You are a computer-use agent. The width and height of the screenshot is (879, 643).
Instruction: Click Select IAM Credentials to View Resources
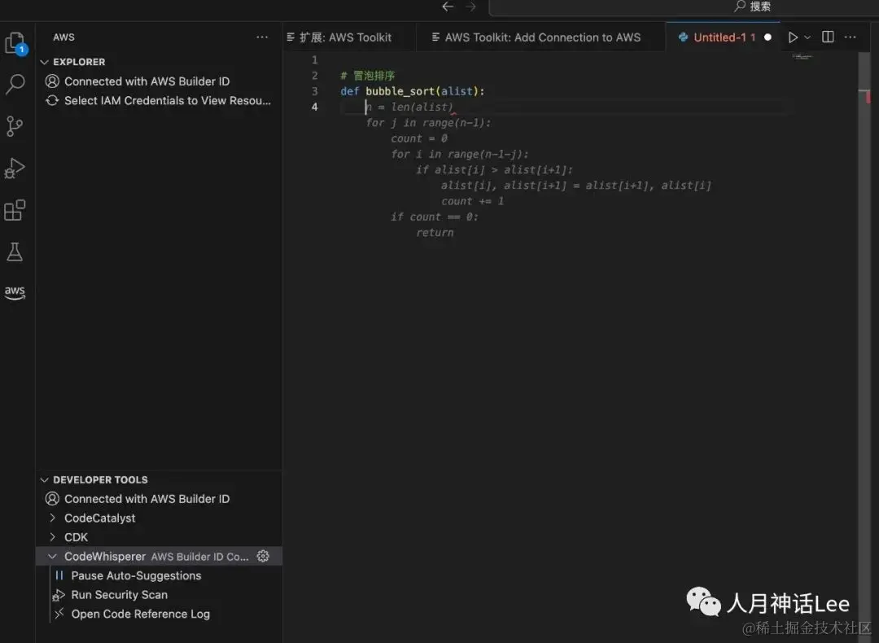pyautogui.click(x=168, y=100)
